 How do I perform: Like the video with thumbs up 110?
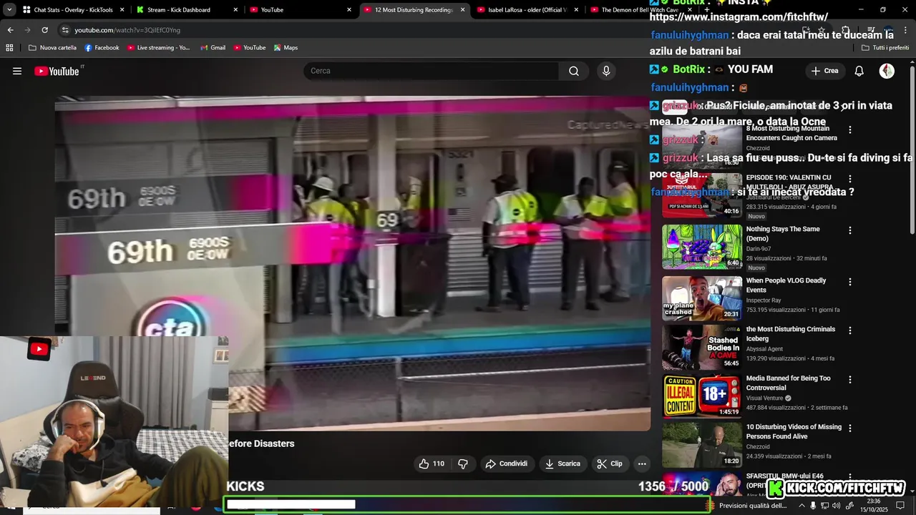tap(432, 463)
